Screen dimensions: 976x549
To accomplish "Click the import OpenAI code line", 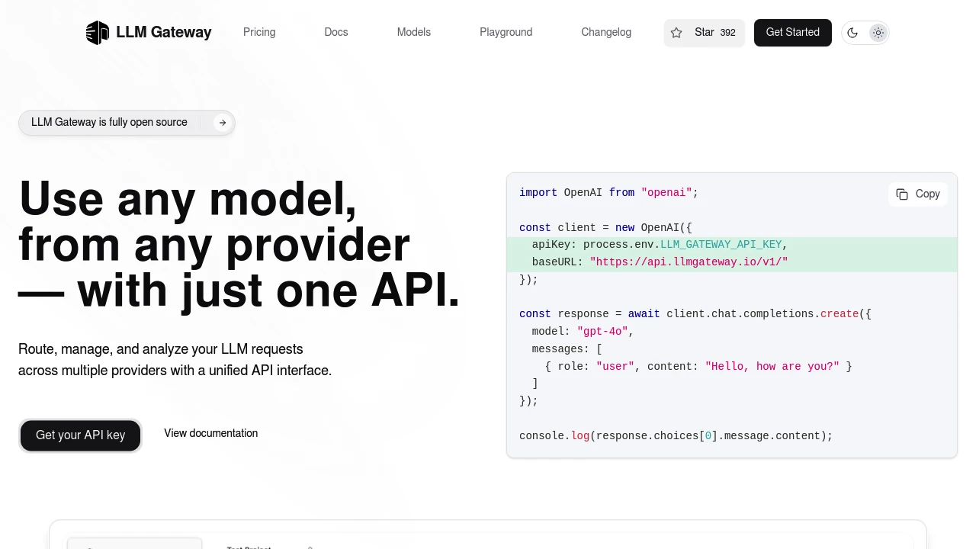I will (608, 193).
